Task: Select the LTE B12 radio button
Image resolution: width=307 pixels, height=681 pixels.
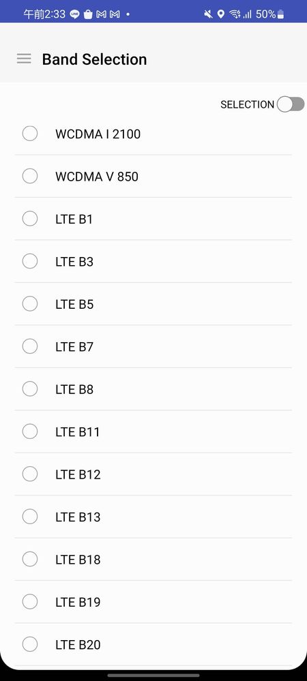Action: tap(29, 474)
